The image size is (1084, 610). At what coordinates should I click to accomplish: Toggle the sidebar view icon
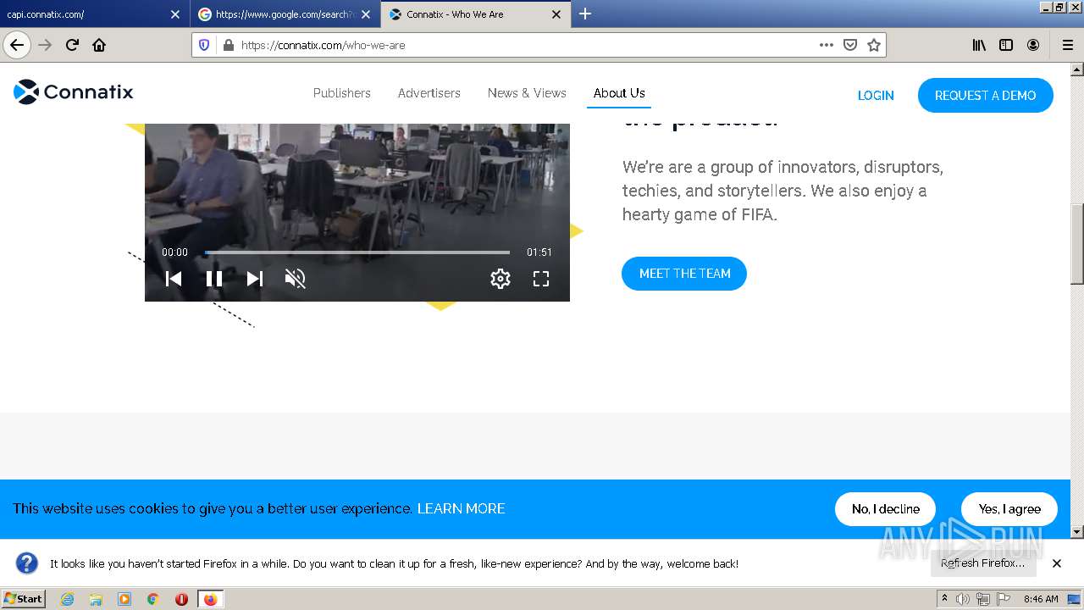pos(1006,45)
